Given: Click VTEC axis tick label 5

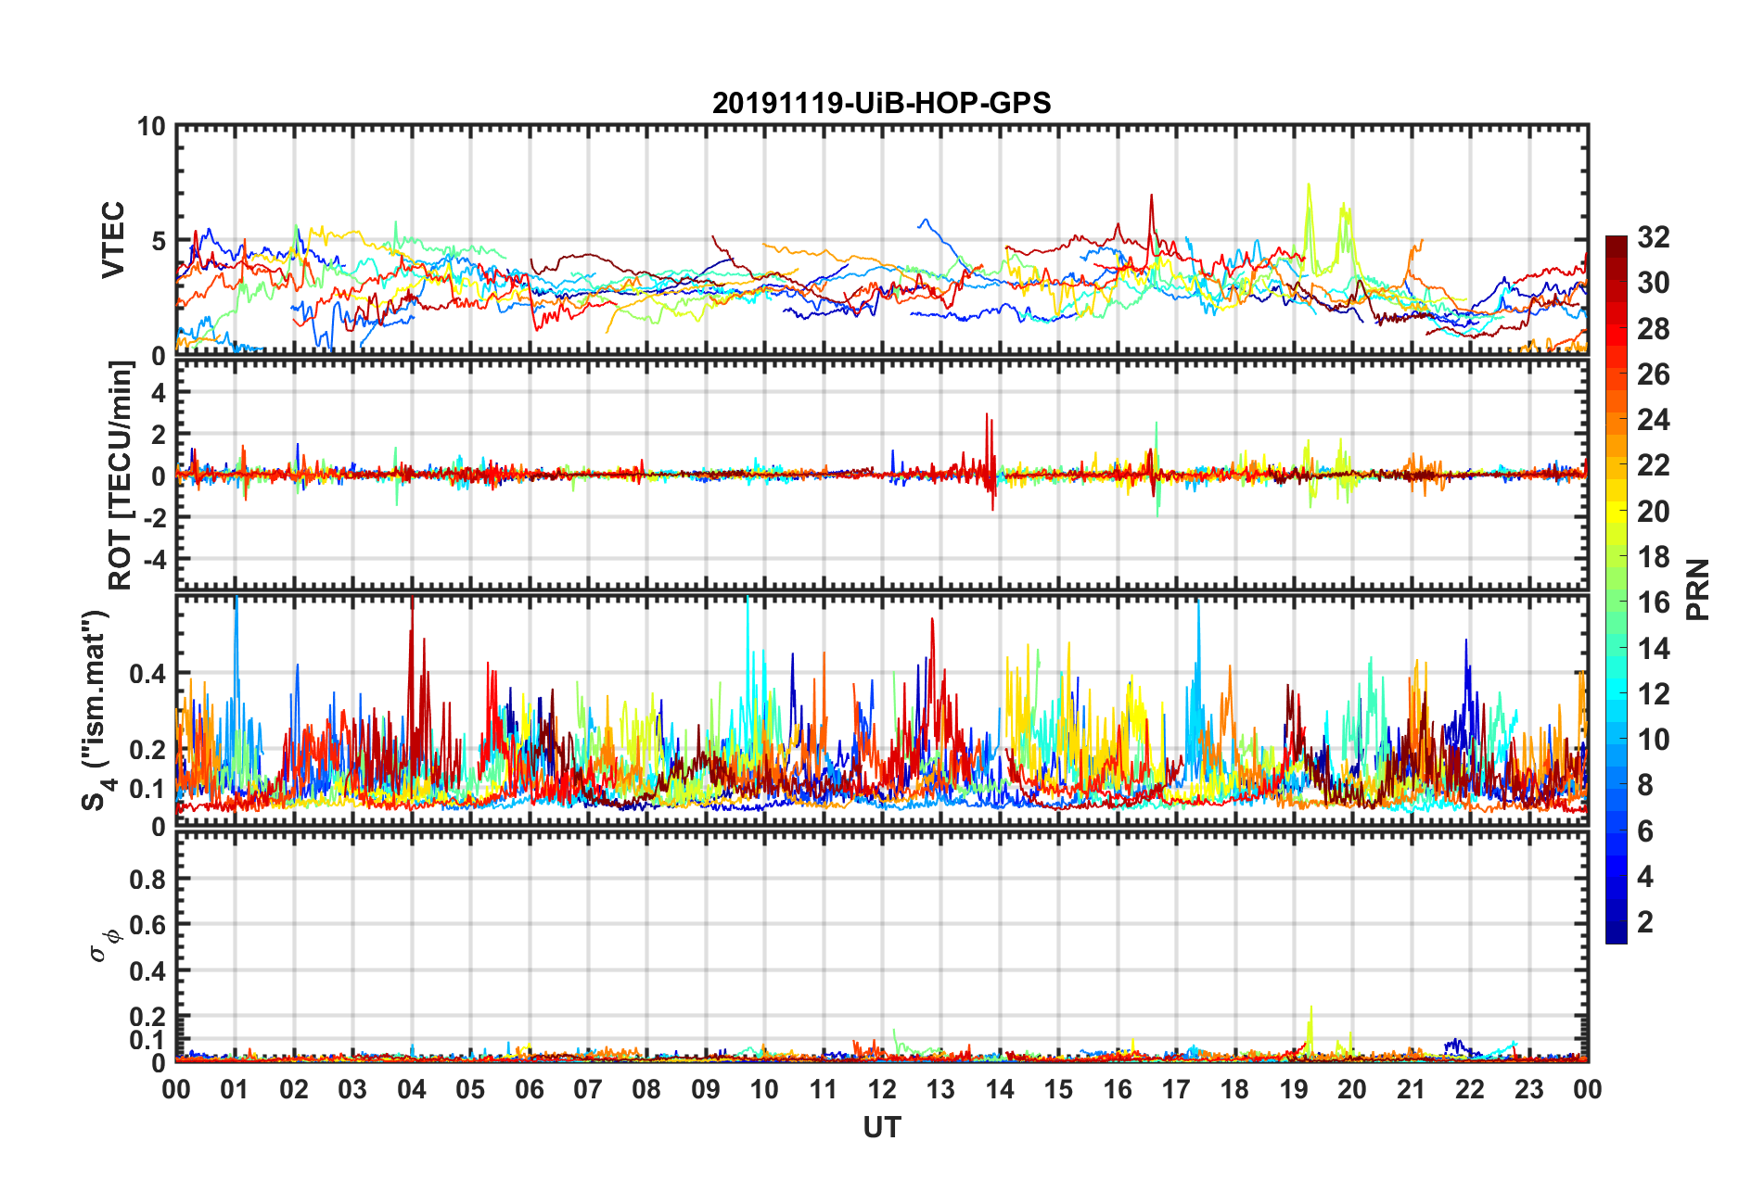Looking at the screenshot, I should [159, 241].
